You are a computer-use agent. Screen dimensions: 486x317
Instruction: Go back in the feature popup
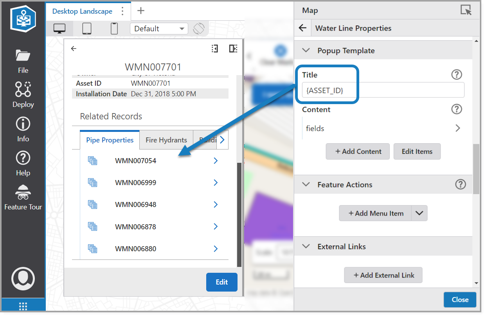[x=74, y=49]
